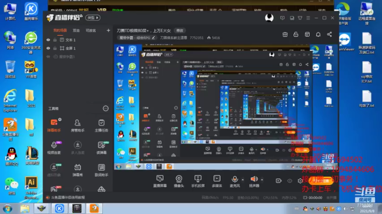The height and width of the screenshot is (214, 382).
Task: Click the orange start-streaming button
Action: pyautogui.click(x=321, y=181)
